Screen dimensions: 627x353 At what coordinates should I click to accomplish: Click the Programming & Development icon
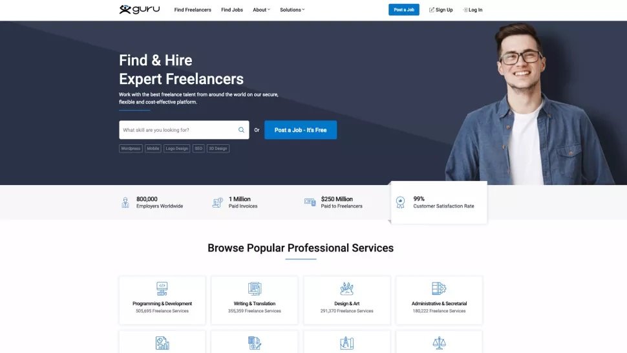click(162, 288)
